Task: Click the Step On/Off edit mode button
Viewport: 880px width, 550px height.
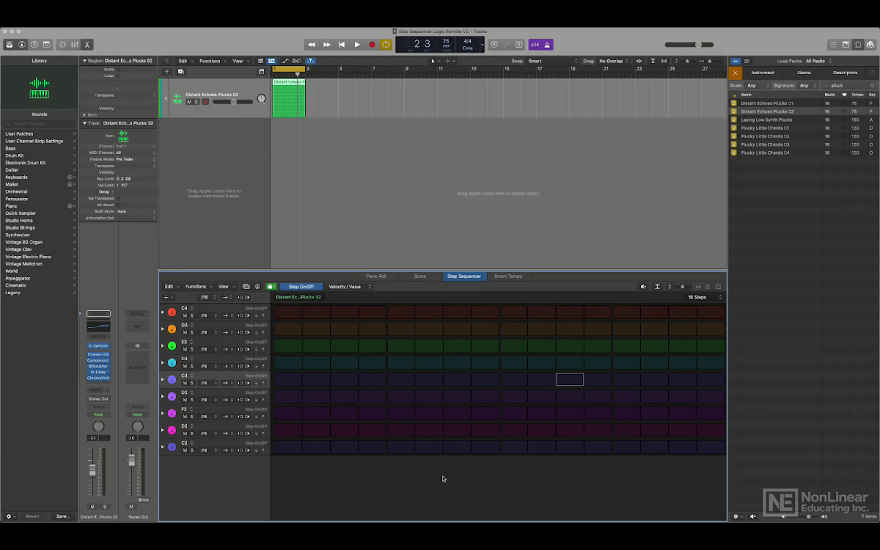Action: [x=301, y=287]
